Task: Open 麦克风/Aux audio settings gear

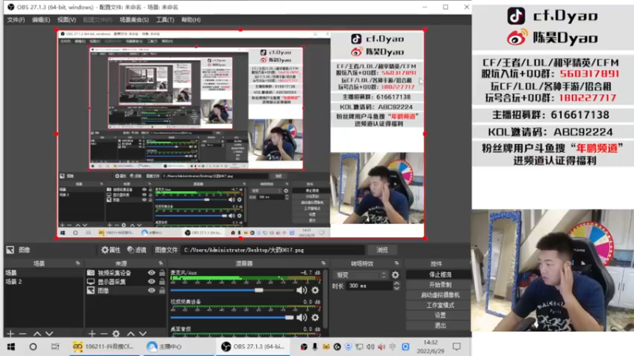Action: (315, 290)
